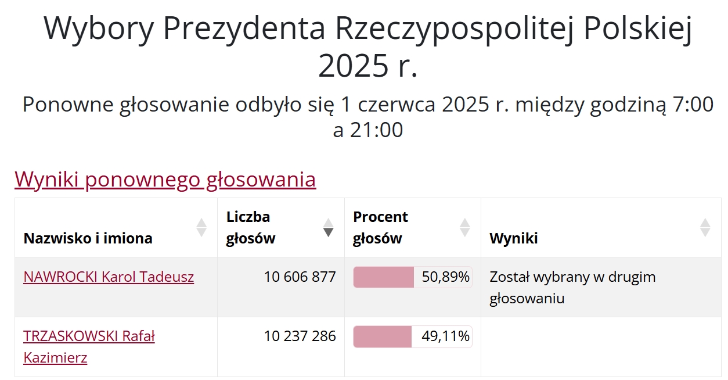Viewport: 728px width, 380px height.
Task: Select the vote count 10 237 286
Action: click(300, 336)
